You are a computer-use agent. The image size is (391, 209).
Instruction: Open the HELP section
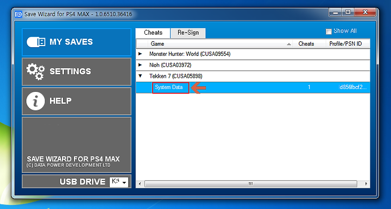click(x=77, y=101)
